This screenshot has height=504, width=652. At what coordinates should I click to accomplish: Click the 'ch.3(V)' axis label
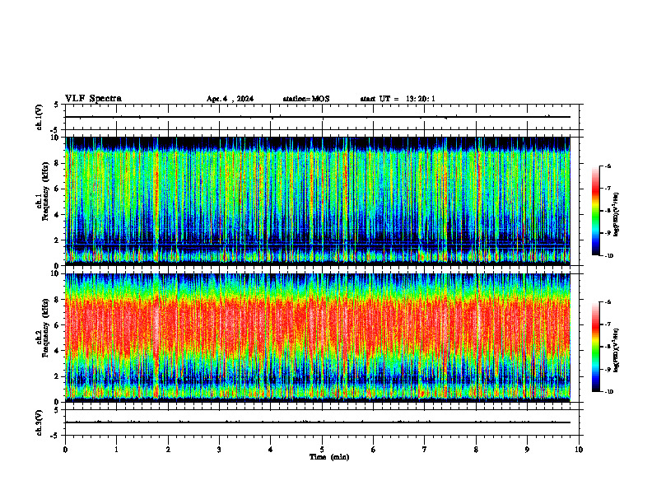(39, 422)
